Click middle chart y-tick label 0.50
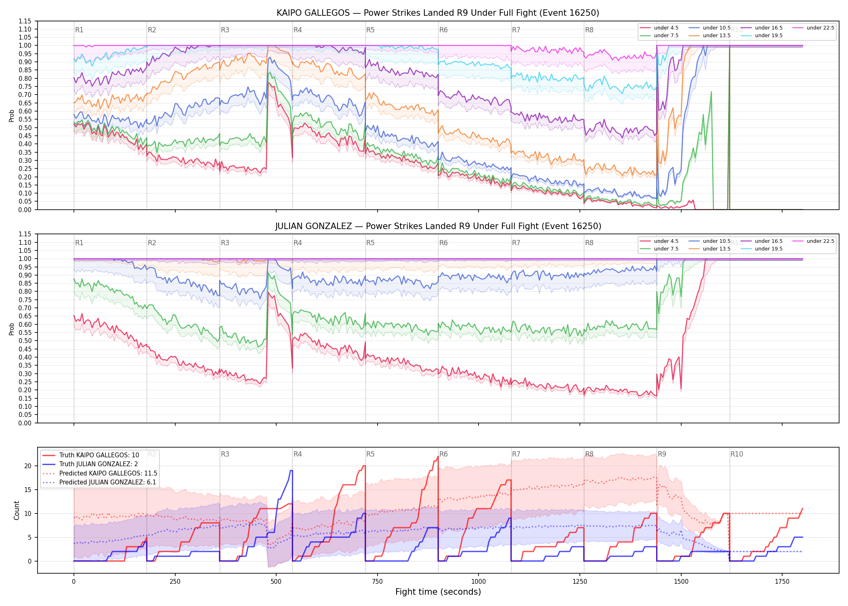This screenshot has width=848, height=606. tap(25, 341)
